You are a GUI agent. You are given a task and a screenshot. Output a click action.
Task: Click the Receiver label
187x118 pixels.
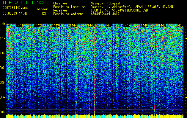[x=60, y=10]
